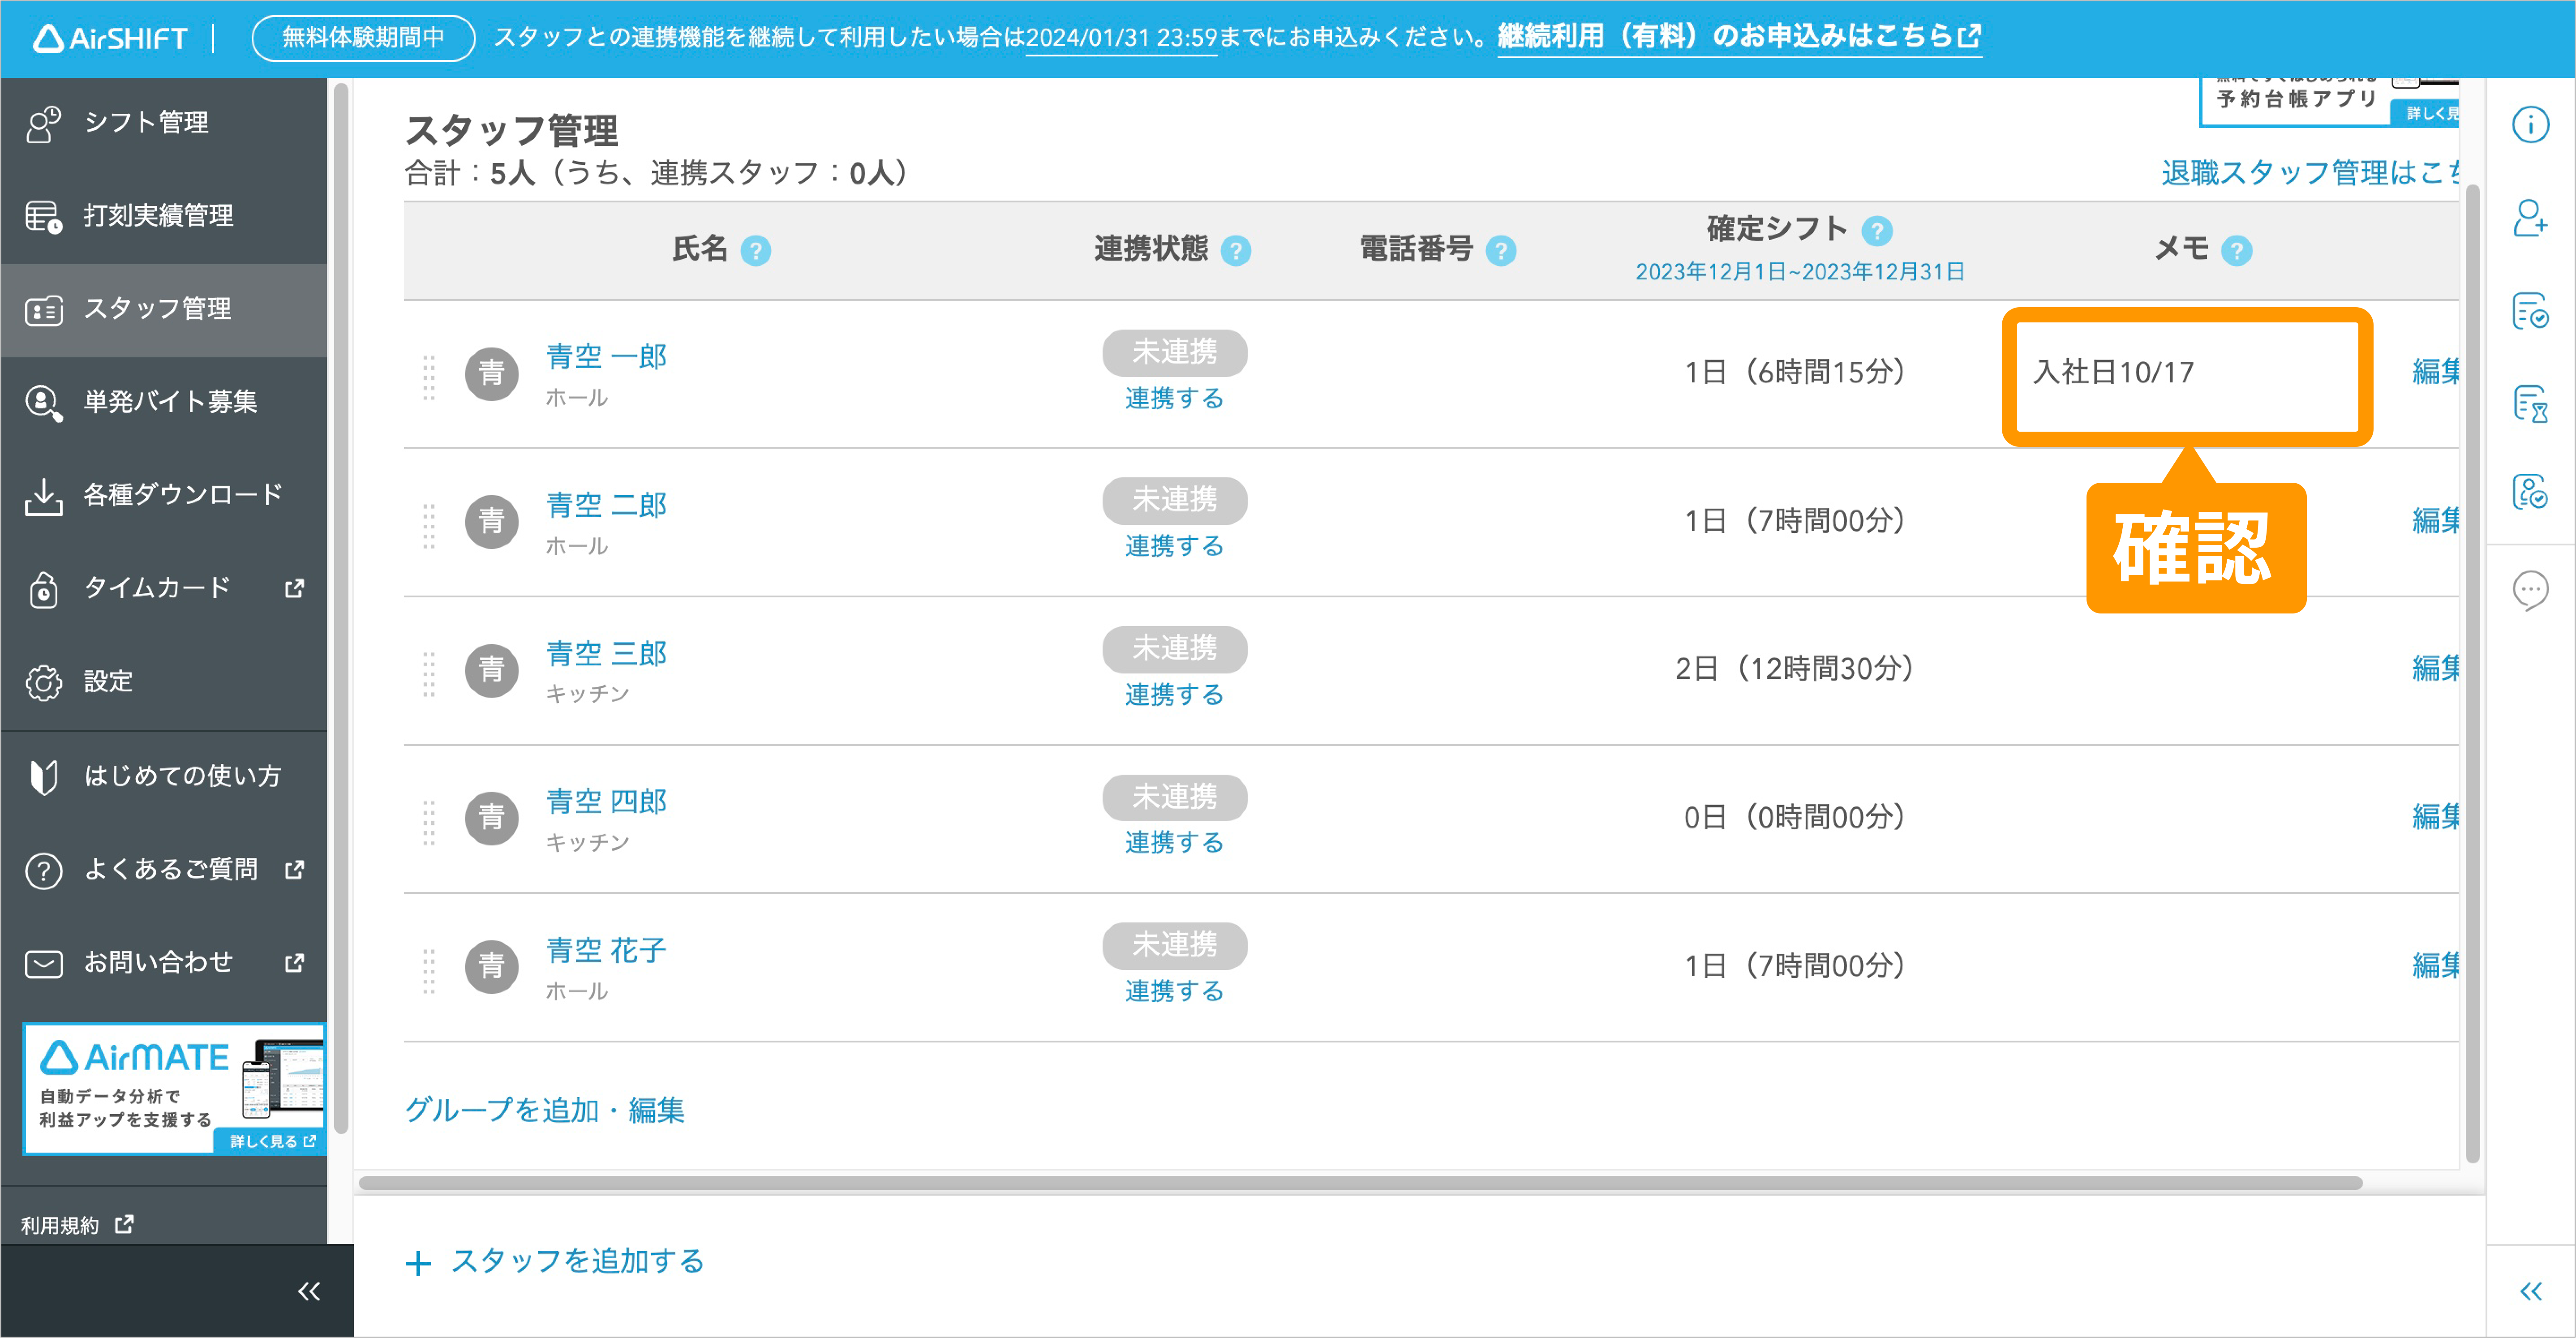Click the help icon next to 確定シフト
2576x1338 pixels.
pyautogui.click(x=1877, y=231)
